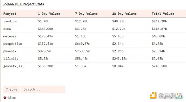Click orca's $366.00m 1 day volume cell

pyautogui.click(x=45, y=29)
